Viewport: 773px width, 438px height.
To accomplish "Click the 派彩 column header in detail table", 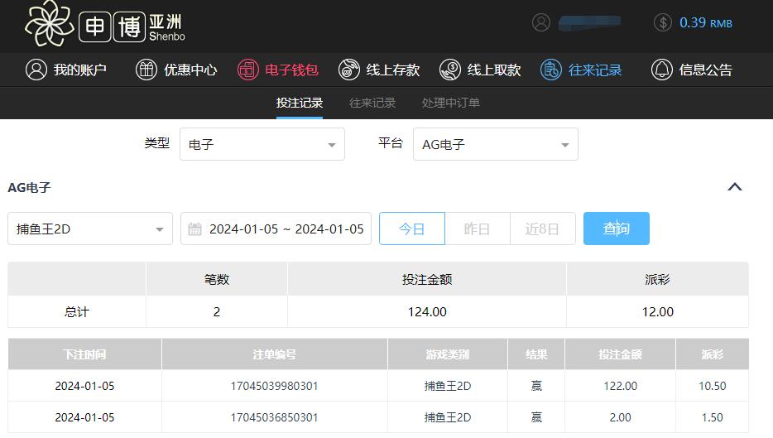I will (x=713, y=354).
